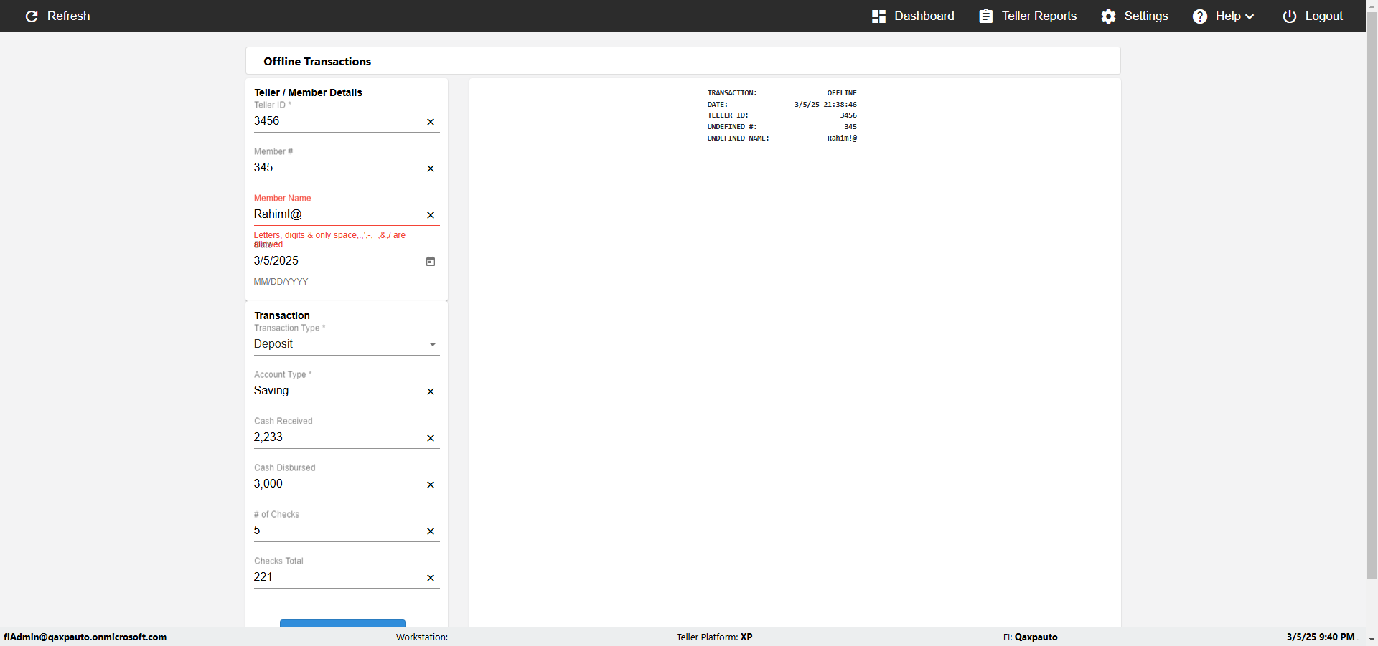1378x646 pixels.
Task: Click the Settings gear icon
Action: click(x=1109, y=16)
